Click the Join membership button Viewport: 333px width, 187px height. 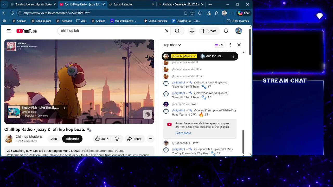coord(54,139)
